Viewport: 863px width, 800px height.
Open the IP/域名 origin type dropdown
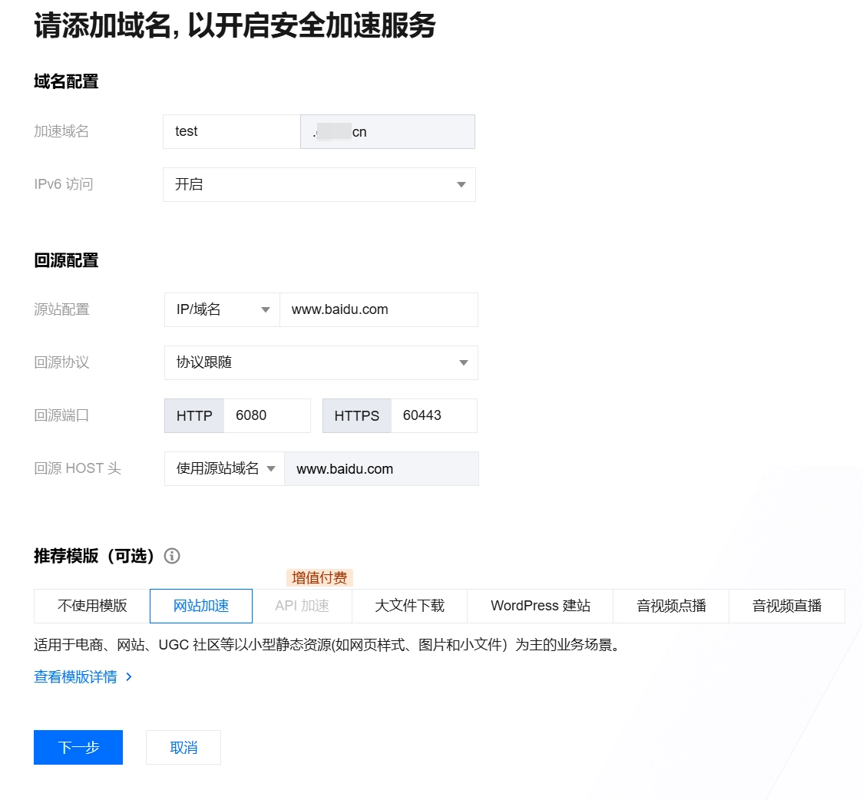pos(223,309)
